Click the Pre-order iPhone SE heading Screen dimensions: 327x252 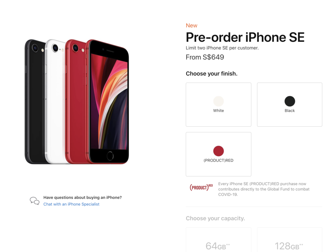(245, 37)
